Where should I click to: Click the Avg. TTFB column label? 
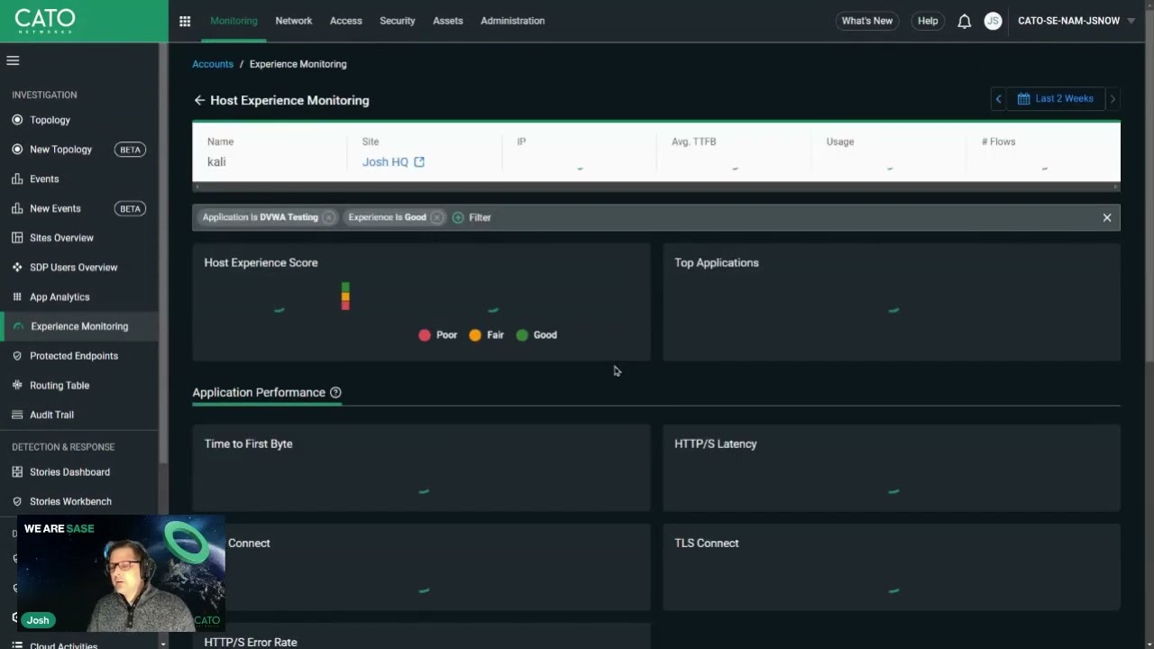(693, 142)
